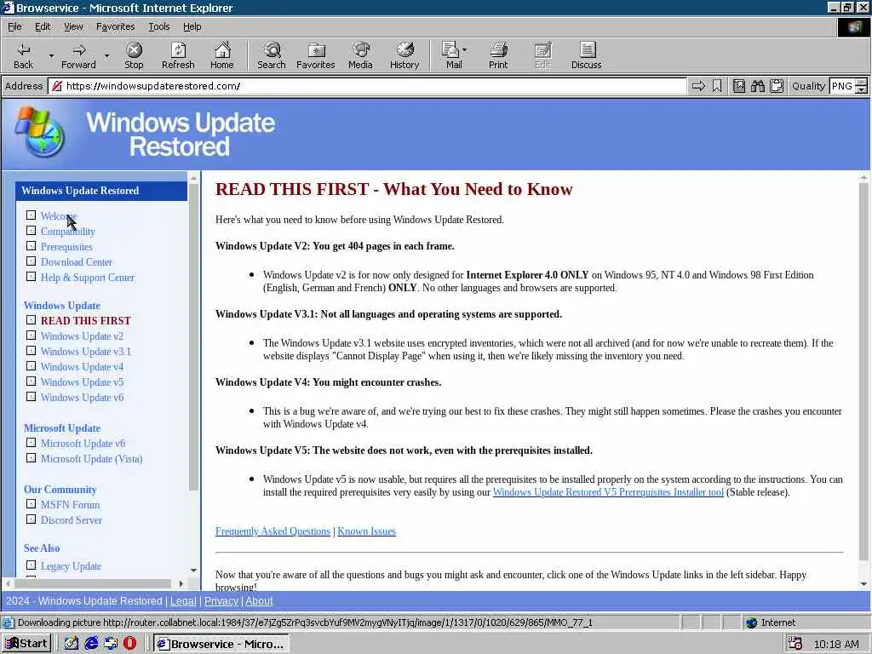
Task: Click the binoculars find icon
Action: (757, 86)
